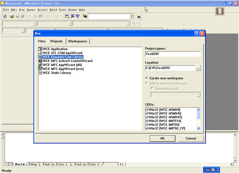Image resolution: width=239 pixels, height=173 pixels.
Task: Click the Open file toolbar icon
Action: (12, 16)
